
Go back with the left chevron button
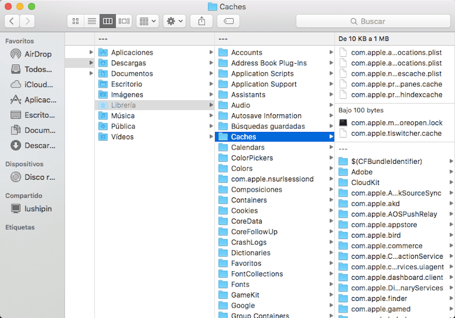coord(12,21)
